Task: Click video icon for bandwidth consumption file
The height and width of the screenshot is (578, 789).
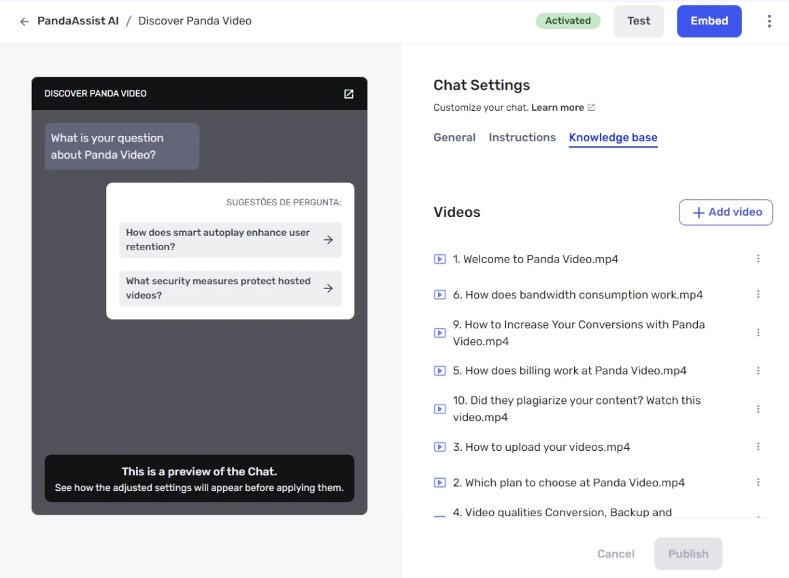Action: (x=440, y=295)
